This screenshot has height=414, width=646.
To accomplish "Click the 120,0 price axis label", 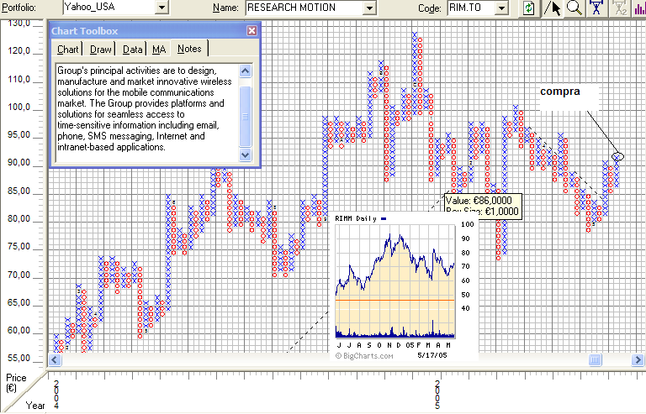I will [19, 51].
